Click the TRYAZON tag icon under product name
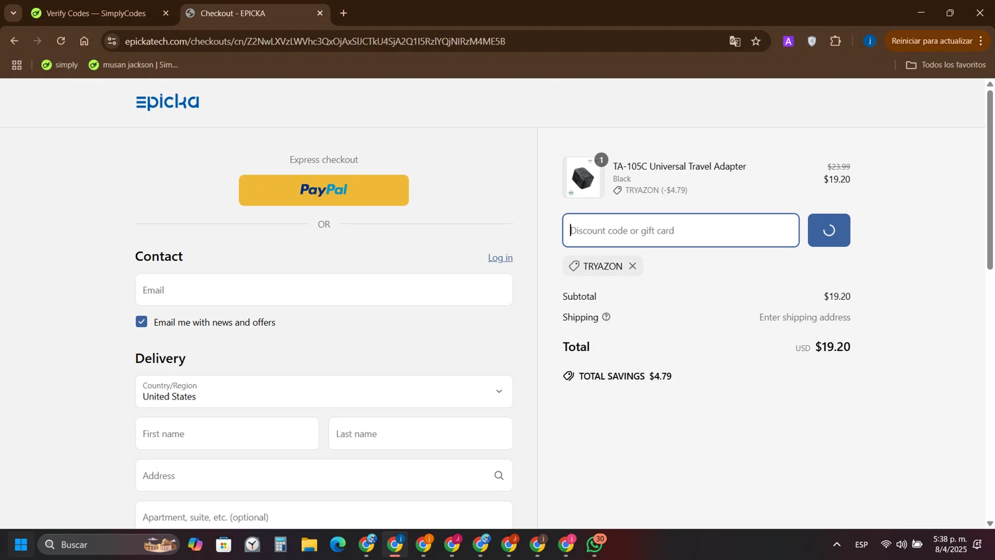The image size is (995, 560). coord(618,190)
